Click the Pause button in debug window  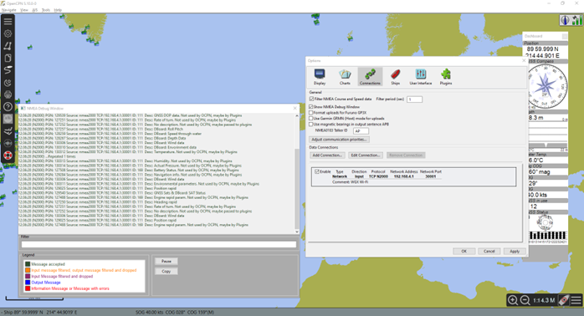coord(166,262)
